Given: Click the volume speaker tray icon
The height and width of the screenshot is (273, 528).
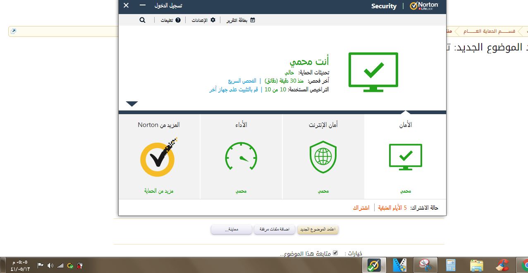Looking at the screenshot, I should coord(50,265).
